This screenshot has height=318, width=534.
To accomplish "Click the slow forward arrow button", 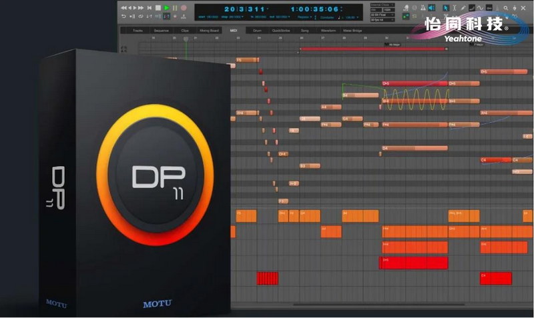I will click(x=135, y=8).
